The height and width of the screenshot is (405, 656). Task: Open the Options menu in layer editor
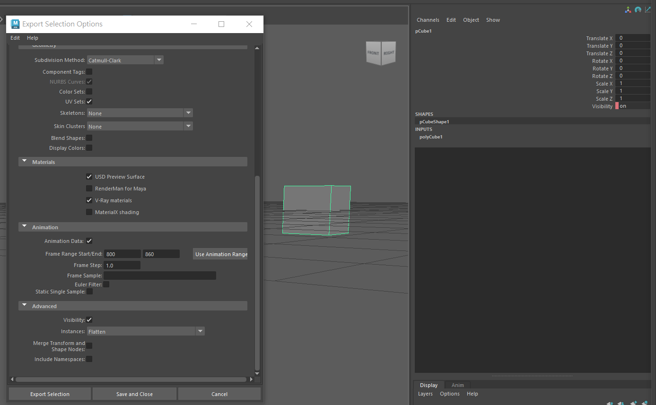[450, 394]
